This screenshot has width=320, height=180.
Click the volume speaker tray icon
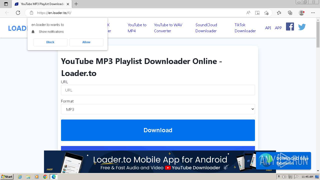[284, 177]
